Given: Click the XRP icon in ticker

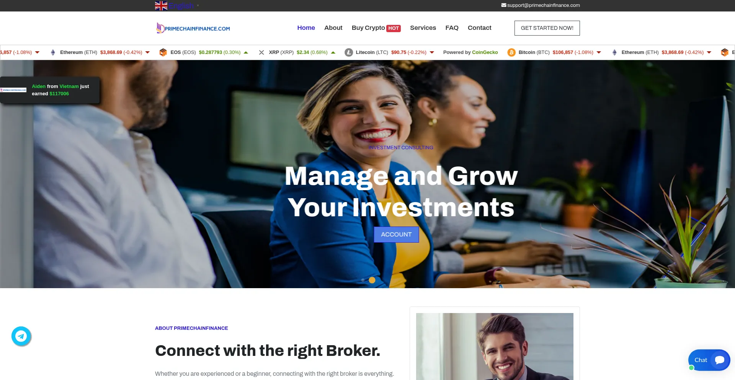Looking at the screenshot, I should (261, 52).
